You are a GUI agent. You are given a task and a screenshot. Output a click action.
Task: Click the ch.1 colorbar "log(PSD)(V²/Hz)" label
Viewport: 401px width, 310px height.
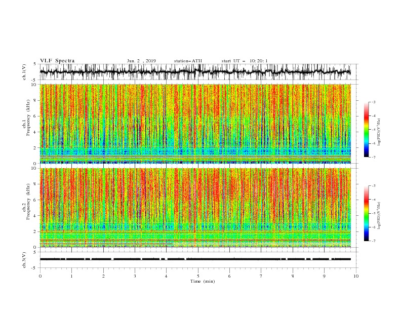click(379, 132)
